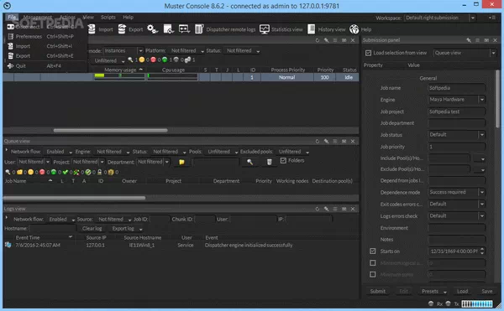Enable the Minimum cores checkbox
The height and width of the screenshot is (311, 504).
[372, 274]
